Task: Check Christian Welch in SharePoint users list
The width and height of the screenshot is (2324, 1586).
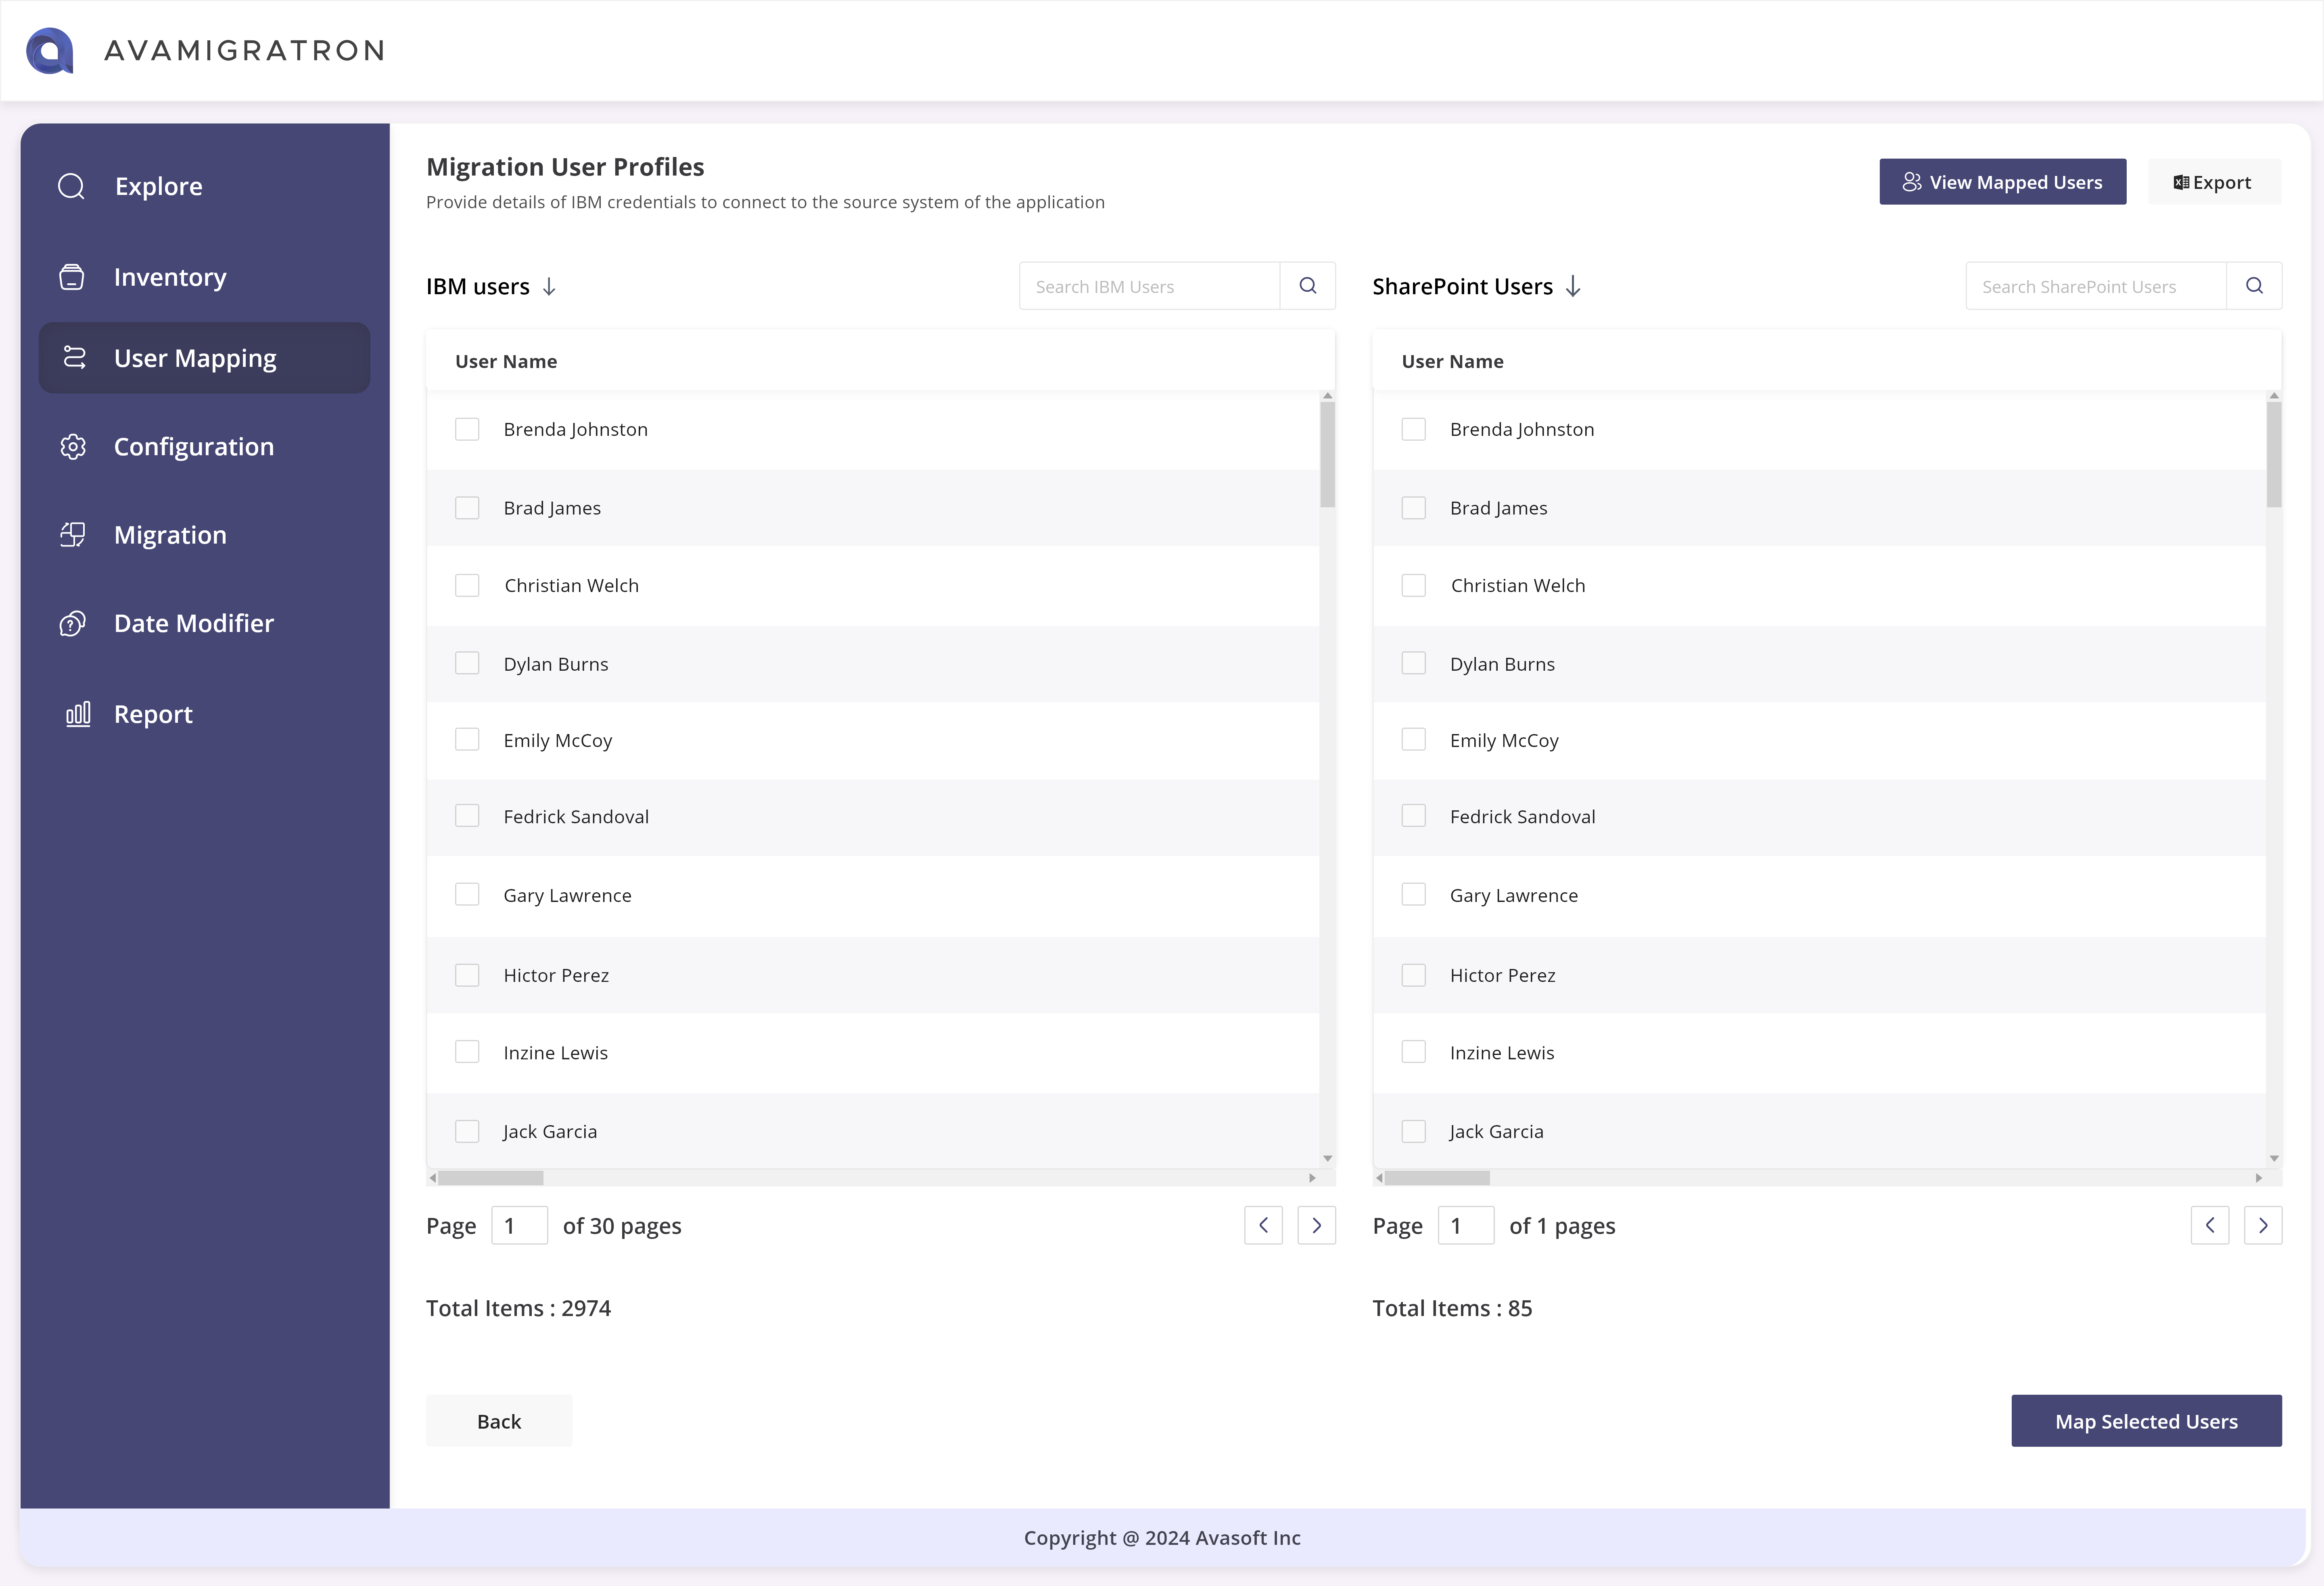Action: [1413, 585]
